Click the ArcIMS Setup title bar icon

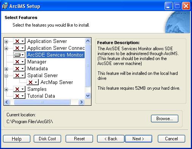pyautogui.click(x=5, y=6)
